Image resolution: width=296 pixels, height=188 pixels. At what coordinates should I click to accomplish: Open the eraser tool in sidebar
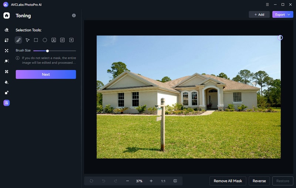click(x=7, y=30)
